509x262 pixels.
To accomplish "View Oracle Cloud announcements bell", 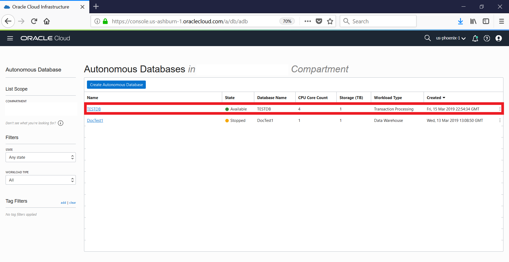I will click(475, 38).
